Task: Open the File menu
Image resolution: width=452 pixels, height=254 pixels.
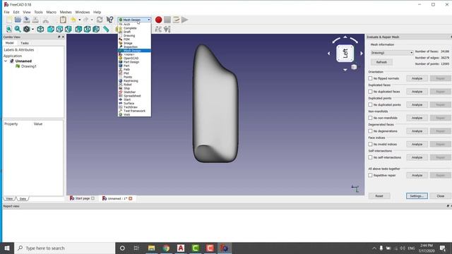Action: (x=6, y=12)
